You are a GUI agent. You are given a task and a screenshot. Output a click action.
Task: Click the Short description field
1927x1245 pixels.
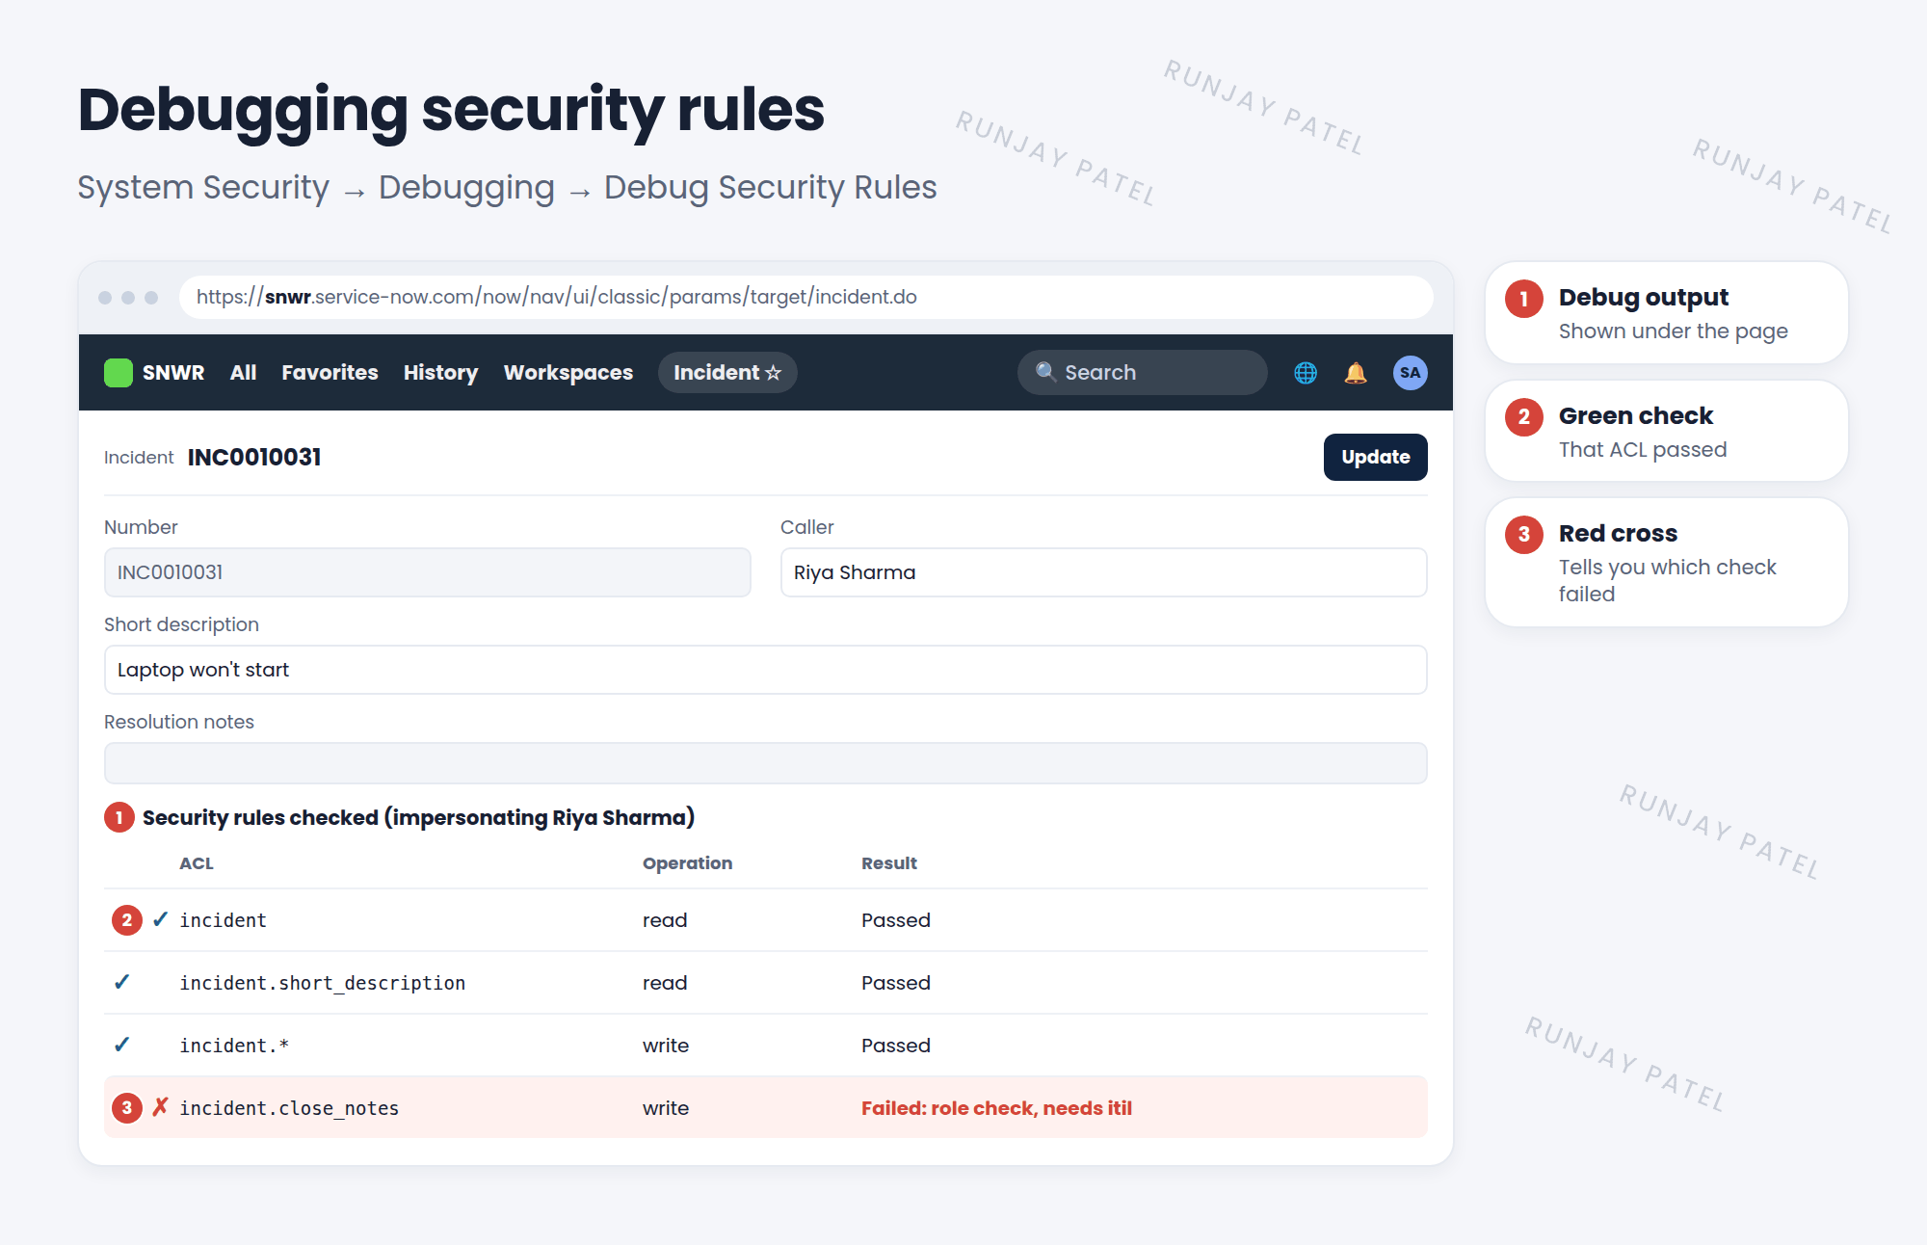765,670
